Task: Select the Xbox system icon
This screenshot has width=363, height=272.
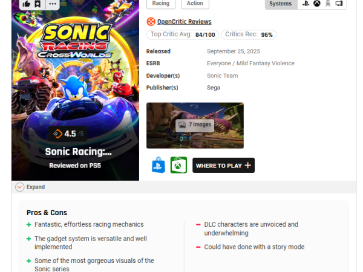Action: tap(318, 4)
